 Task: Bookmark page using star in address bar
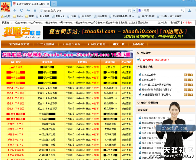[129, 10]
